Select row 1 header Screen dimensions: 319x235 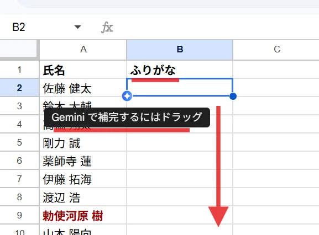point(19,70)
